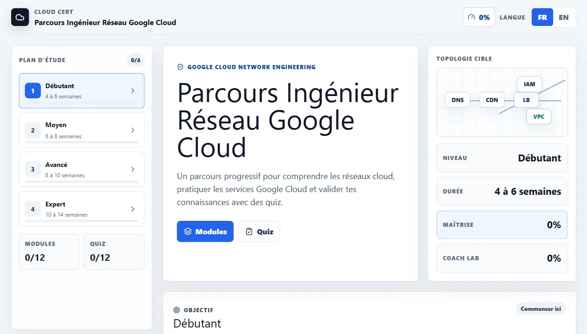The height and width of the screenshot is (334, 587).
Task: Click the Maîtrise 0% card
Action: (x=502, y=225)
